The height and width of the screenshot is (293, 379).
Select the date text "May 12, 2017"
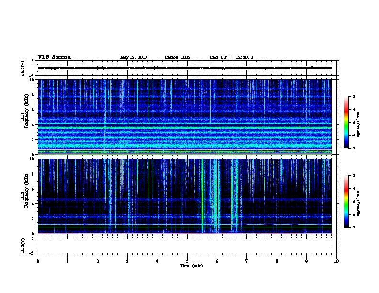134,57
